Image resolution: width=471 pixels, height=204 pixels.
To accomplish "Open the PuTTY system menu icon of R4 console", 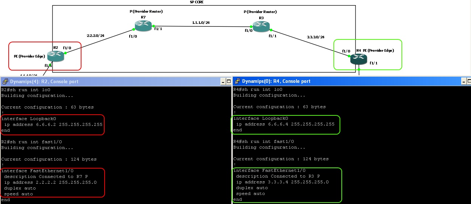I will (237, 81).
